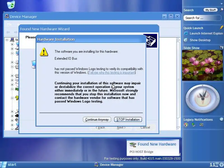
Task: Click into the 'Search for ...' field
Action: tap(202, 18)
